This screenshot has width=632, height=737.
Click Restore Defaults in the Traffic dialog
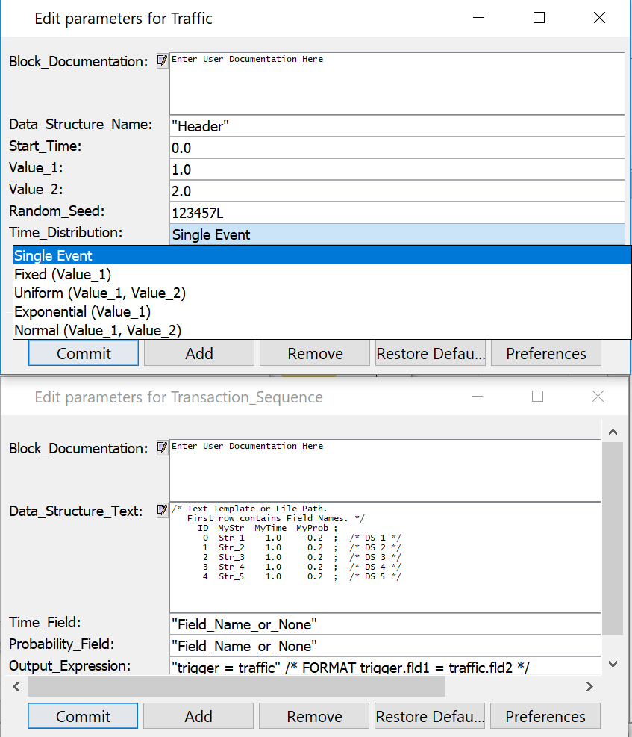[431, 353]
